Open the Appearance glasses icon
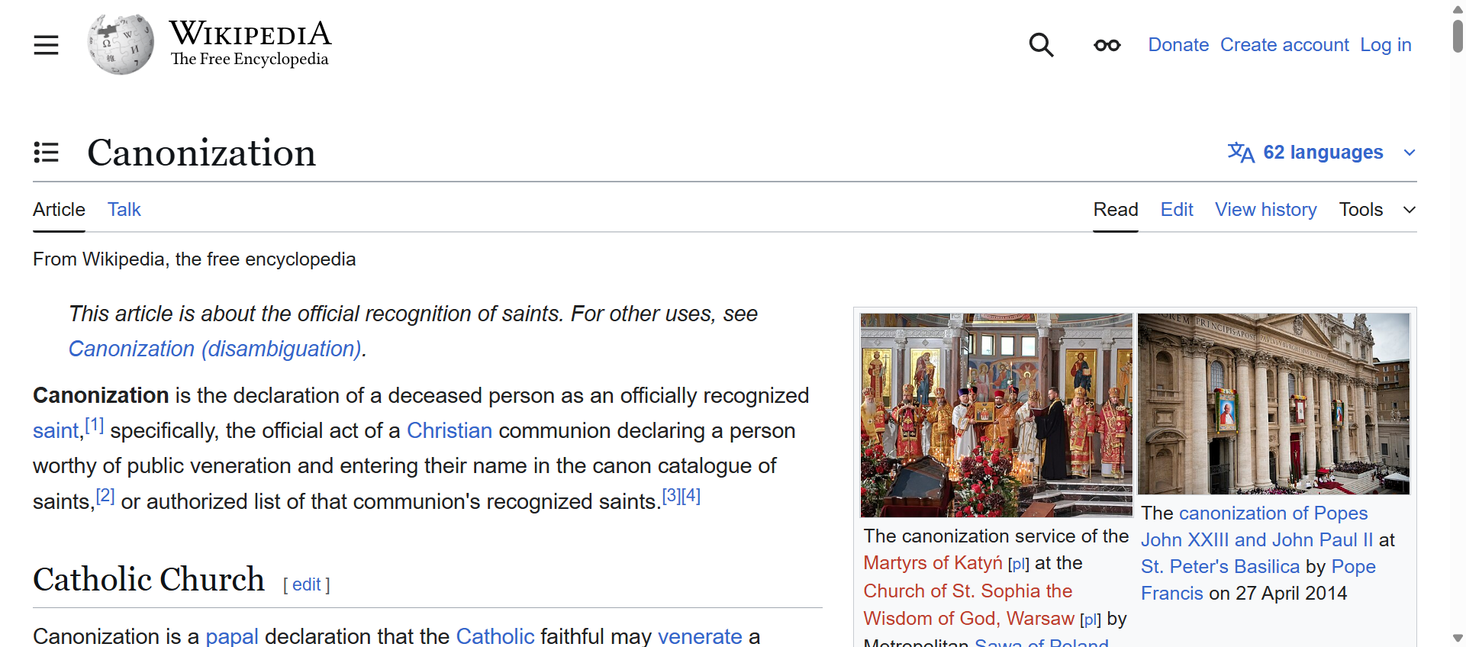The image size is (1466, 647). 1107,46
